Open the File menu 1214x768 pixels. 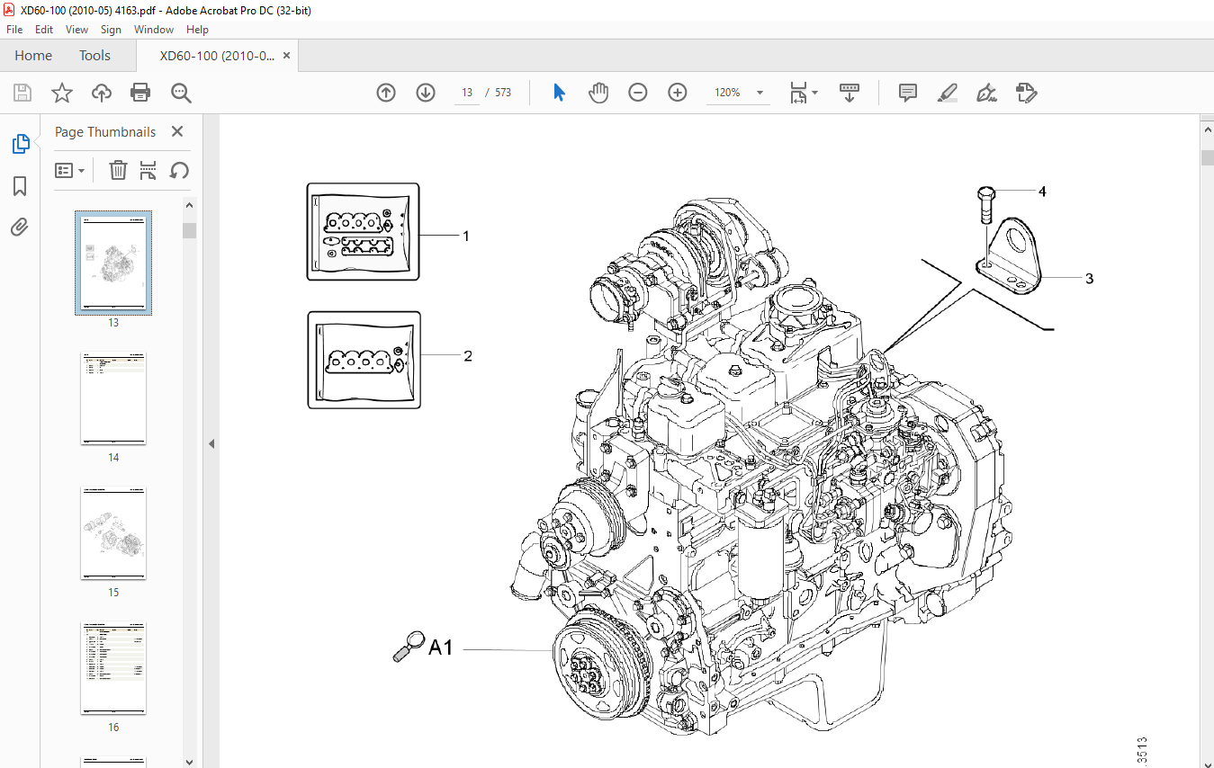click(14, 30)
